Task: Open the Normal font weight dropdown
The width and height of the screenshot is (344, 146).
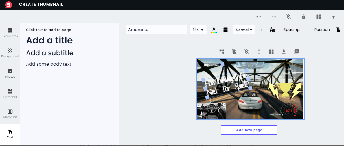Action: 244,30
